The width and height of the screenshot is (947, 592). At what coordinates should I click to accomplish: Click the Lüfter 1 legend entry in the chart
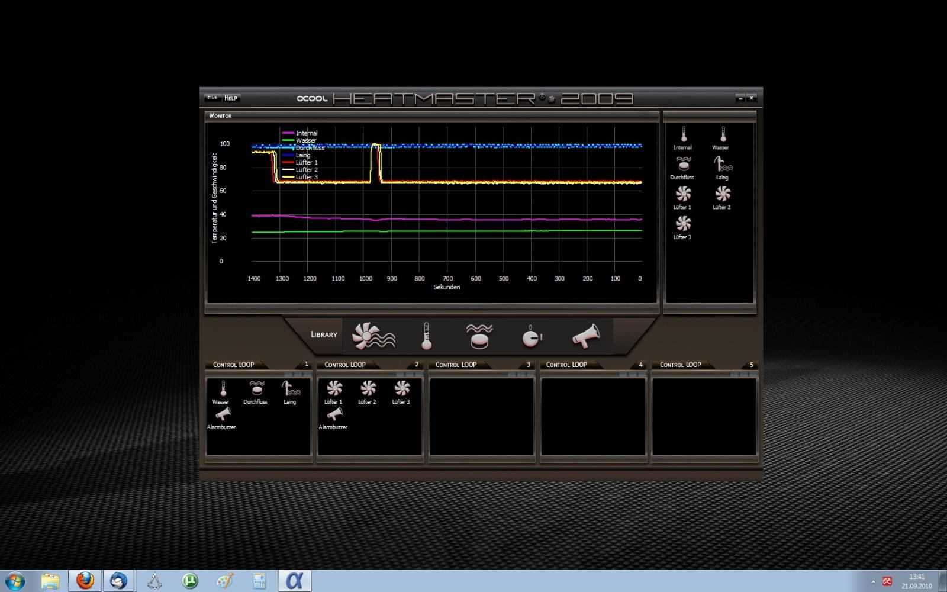click(300, 162)
